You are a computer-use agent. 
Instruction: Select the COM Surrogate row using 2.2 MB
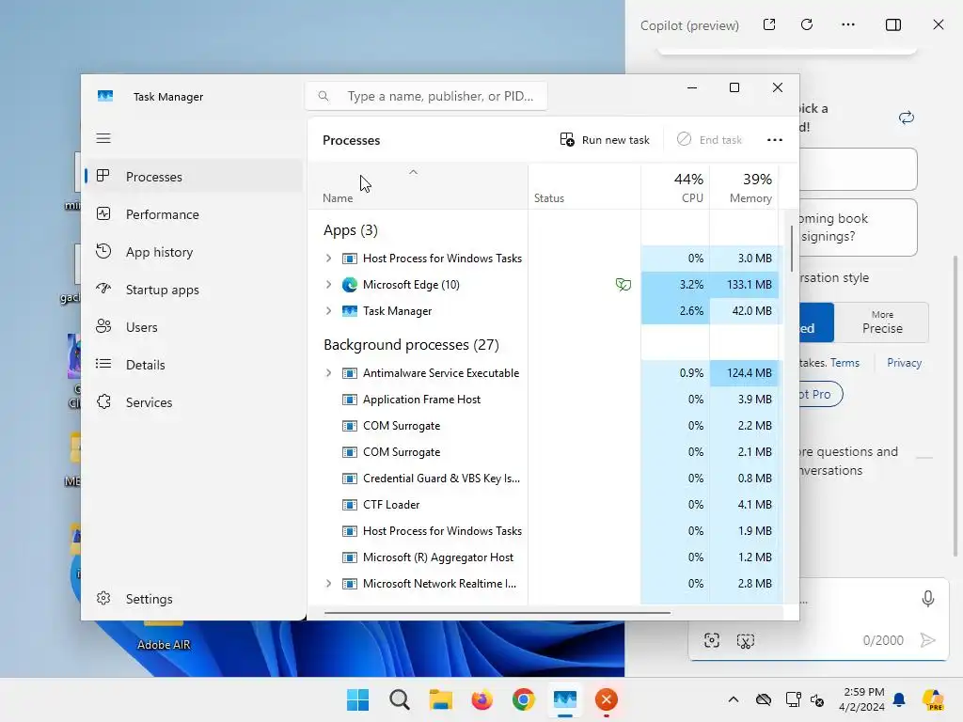click(544, 426)
